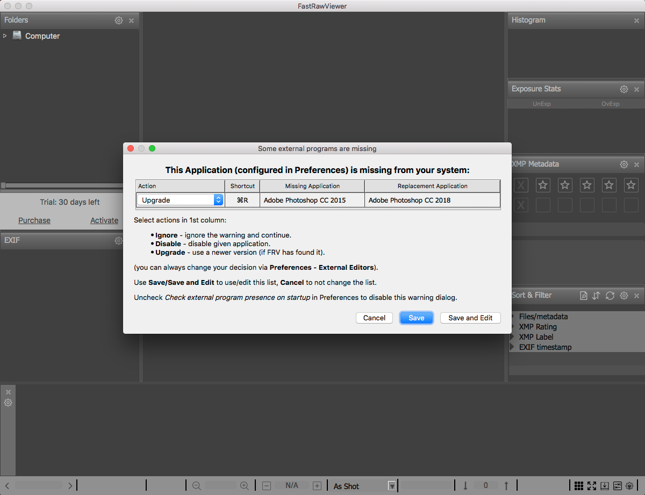Expand the XMP Rating filter section
The image size is (645, 495).
pyautogui.click(x=514, y=327)
